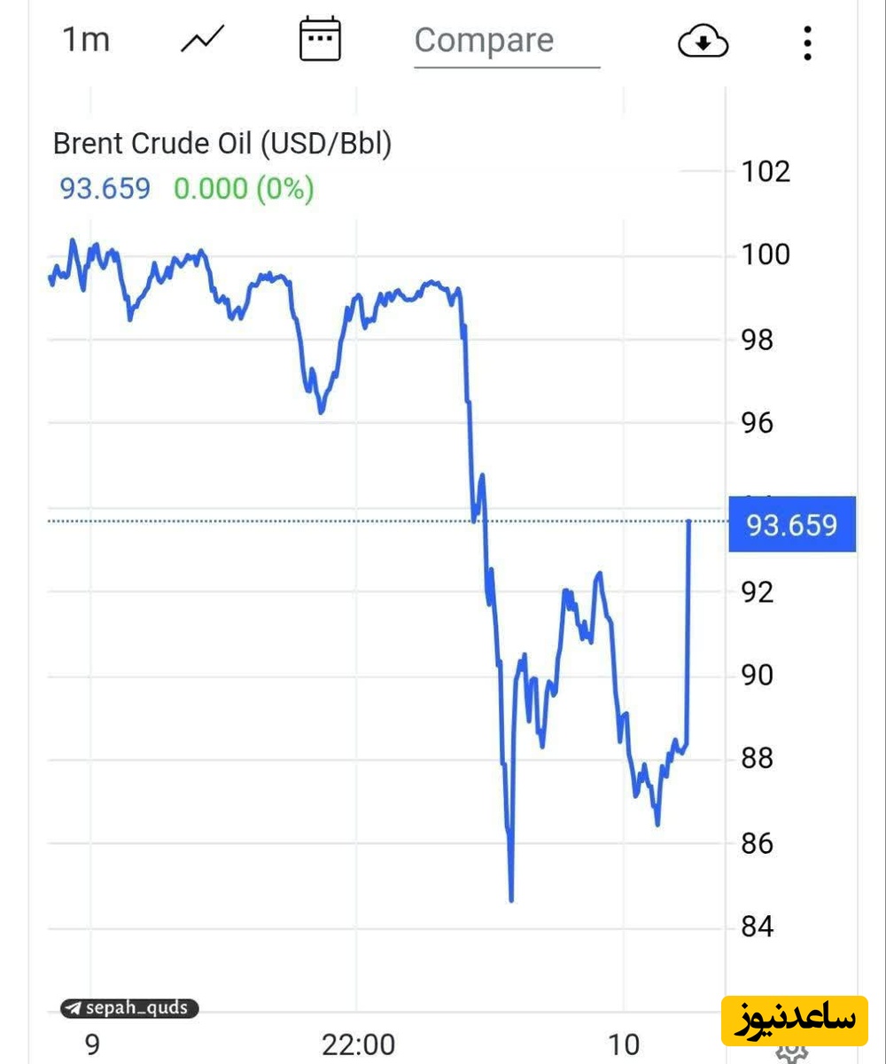Click the cloud download icon
Viewport: 886px width, 1064px height.
pos(703,42)
